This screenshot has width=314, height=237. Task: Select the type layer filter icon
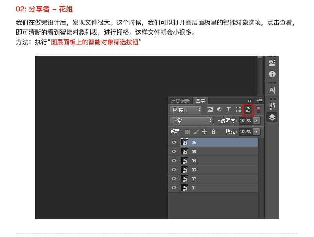228,109
